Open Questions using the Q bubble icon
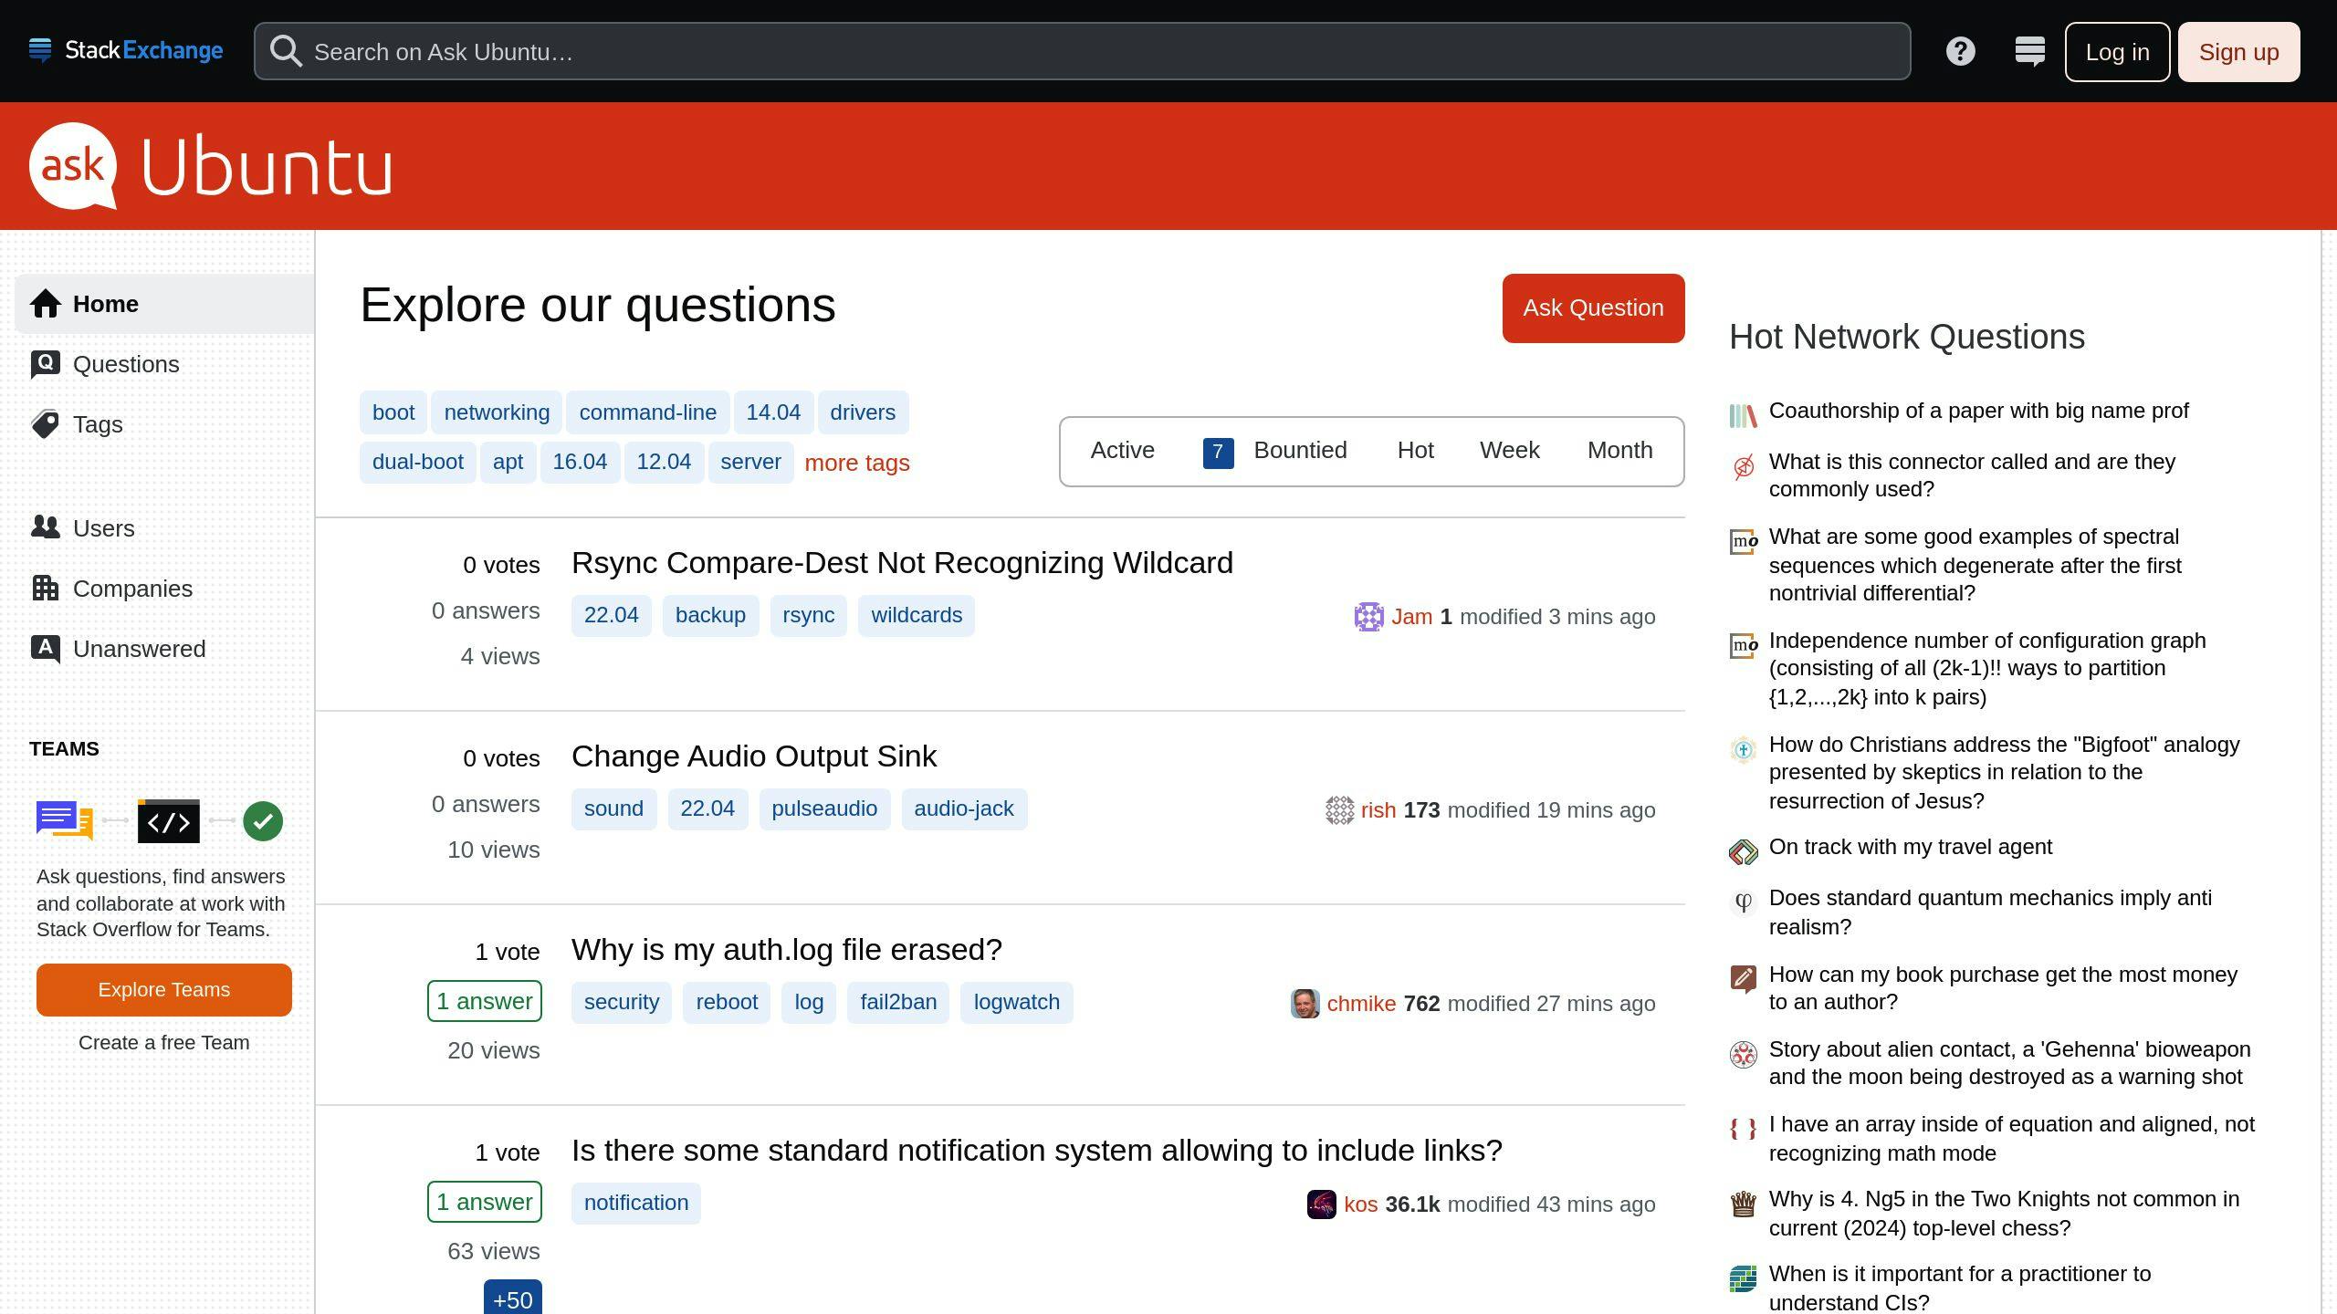Viewport: 2337px width, 1314px height. tap(45, 363)
